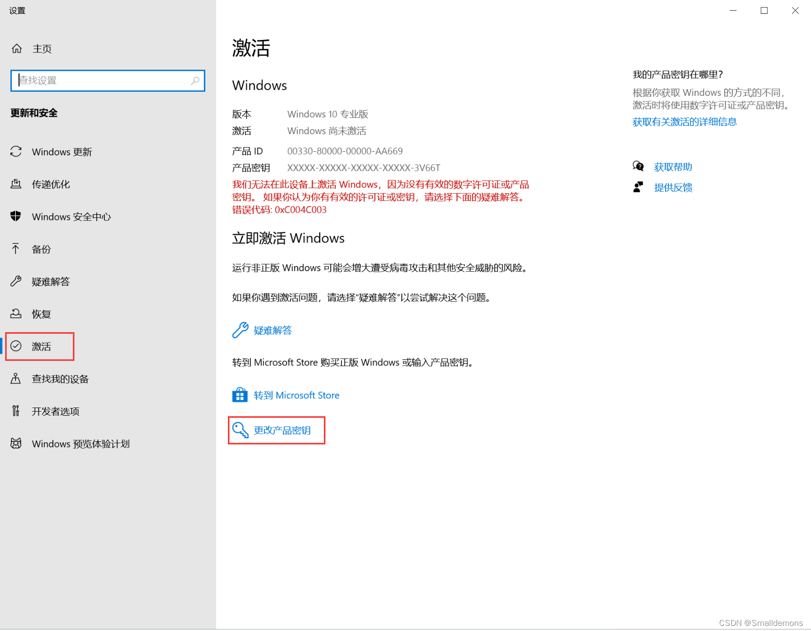Viewport: 811px width, 631px height.
Task: Open Windows 更新 settings page
Action: coord(62,152)
